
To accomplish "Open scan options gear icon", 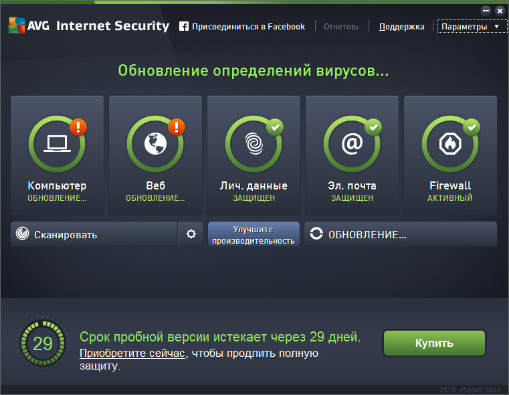I will [191, 234].
